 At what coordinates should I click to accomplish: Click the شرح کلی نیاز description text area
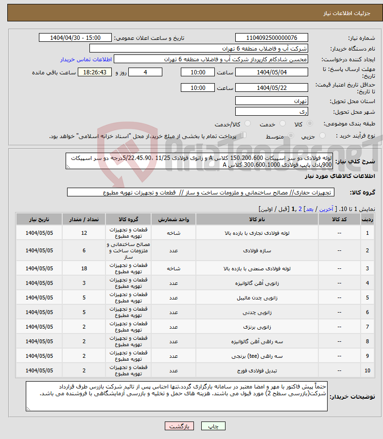(199, 161)
